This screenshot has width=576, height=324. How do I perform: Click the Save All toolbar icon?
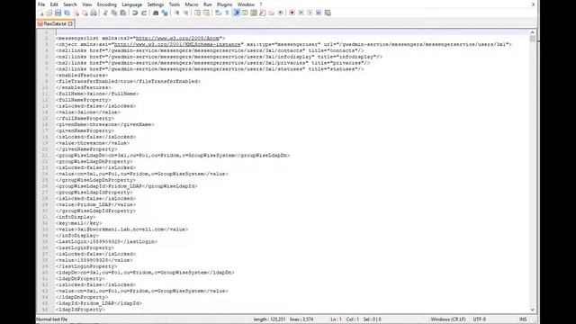tap(67, 13)
